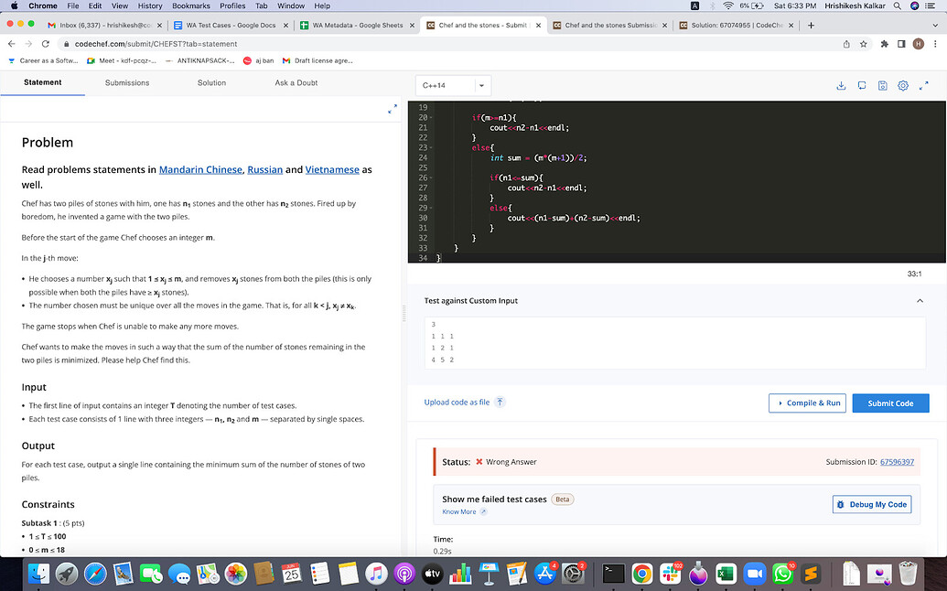Open the editor settings gear
Screen dimensions: 947x591
click(x=903, y=84)
